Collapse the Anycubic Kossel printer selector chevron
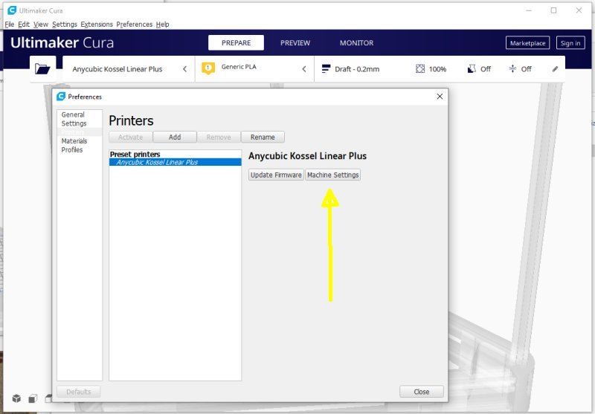This screenshot has width=595, height=414. click(184, 69)
